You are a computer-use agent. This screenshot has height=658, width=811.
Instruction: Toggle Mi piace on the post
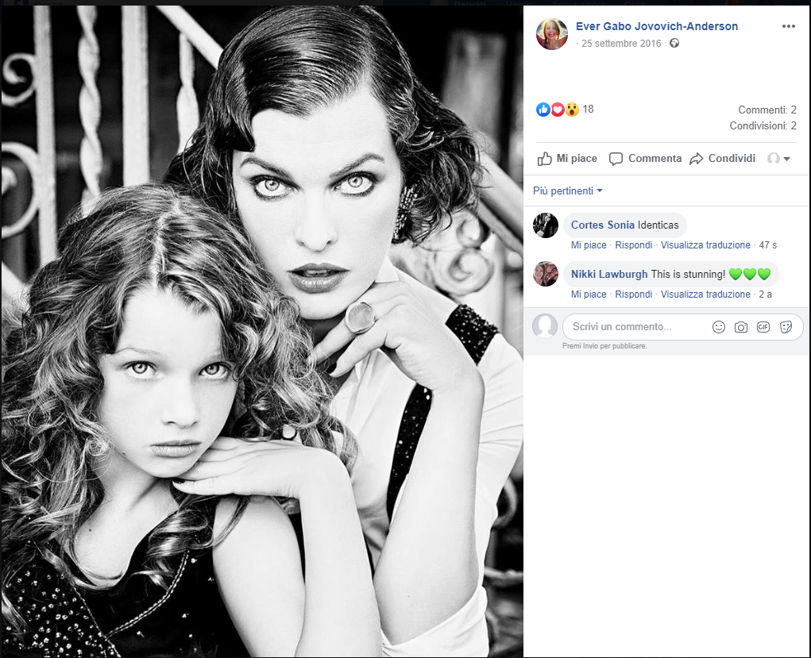pos(567,159)
